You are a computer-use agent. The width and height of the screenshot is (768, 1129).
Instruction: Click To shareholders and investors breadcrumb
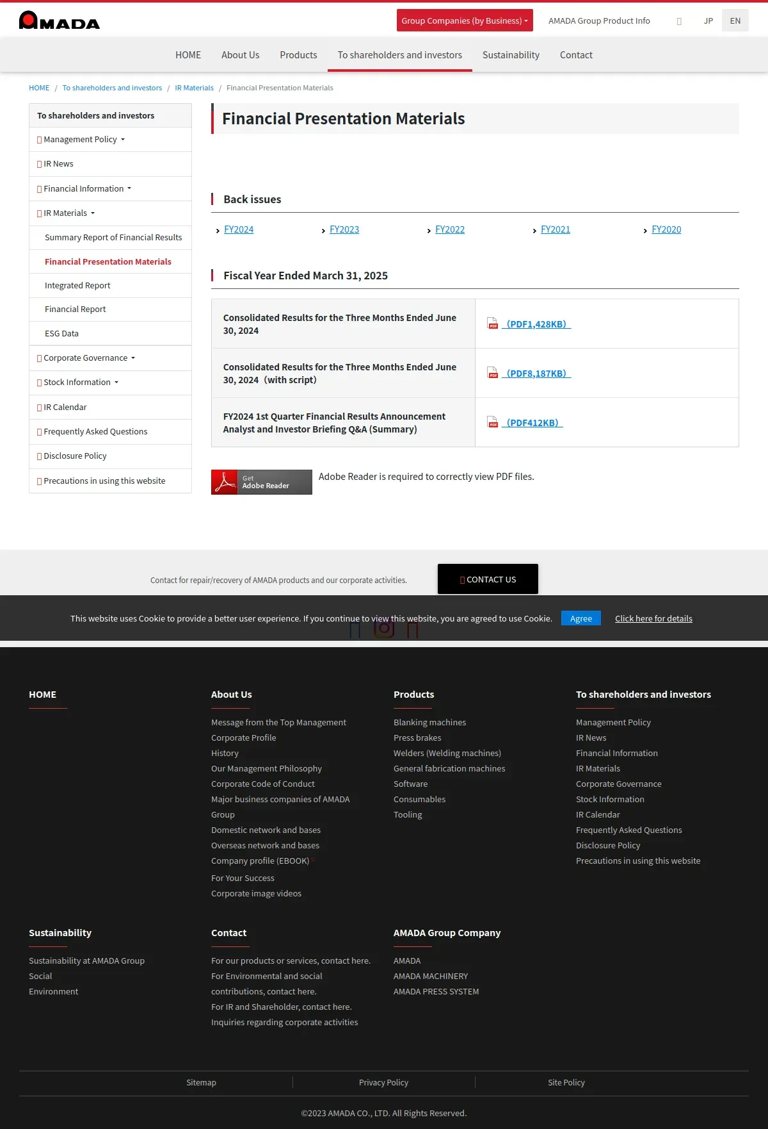[x=112, y=88]
